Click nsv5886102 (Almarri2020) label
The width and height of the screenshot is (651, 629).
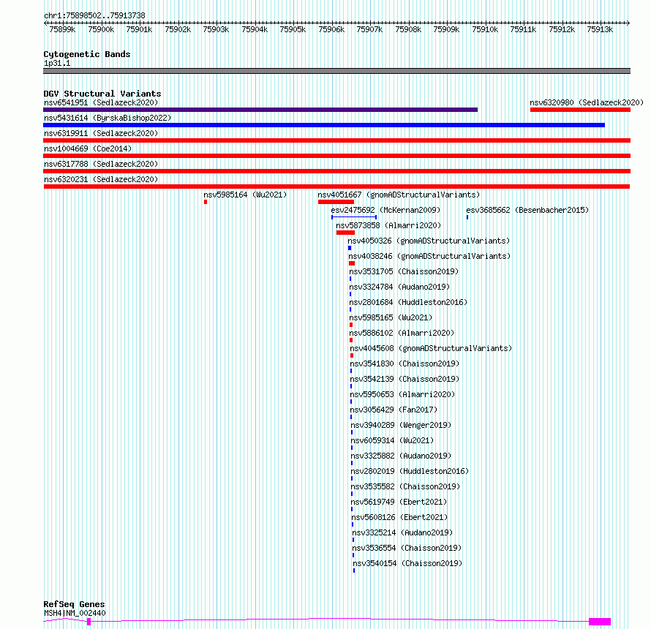click(402, 333)
